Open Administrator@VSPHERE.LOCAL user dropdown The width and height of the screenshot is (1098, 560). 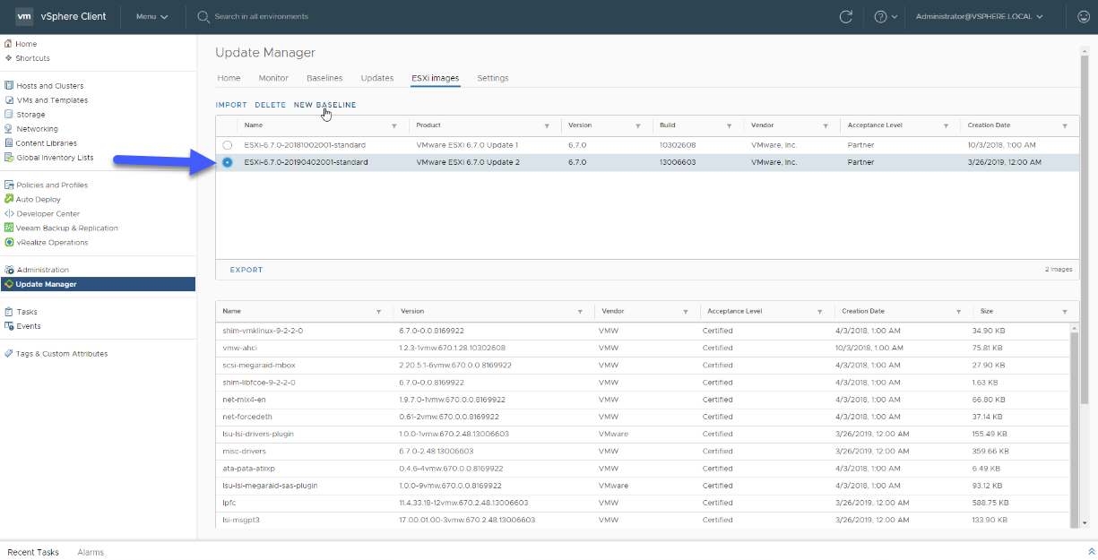coord(980,17)
